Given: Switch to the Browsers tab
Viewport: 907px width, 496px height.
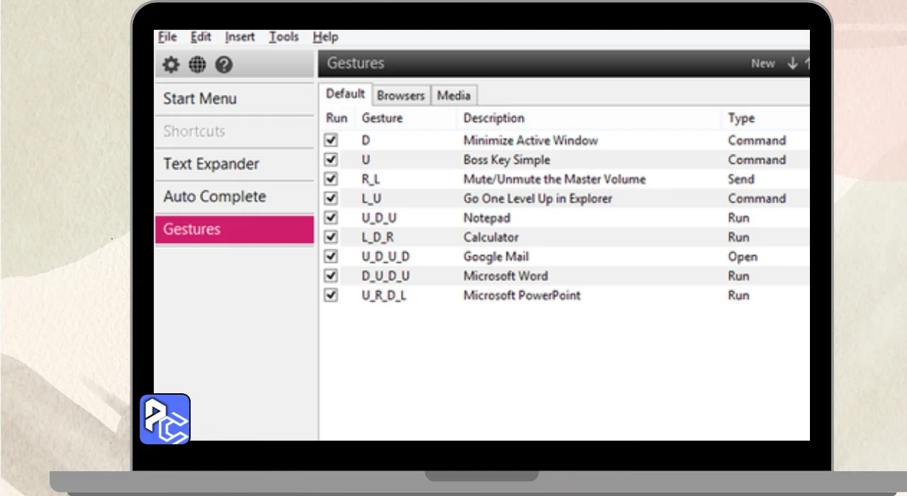Looking at the screenshot, I should tap(400, 96).
